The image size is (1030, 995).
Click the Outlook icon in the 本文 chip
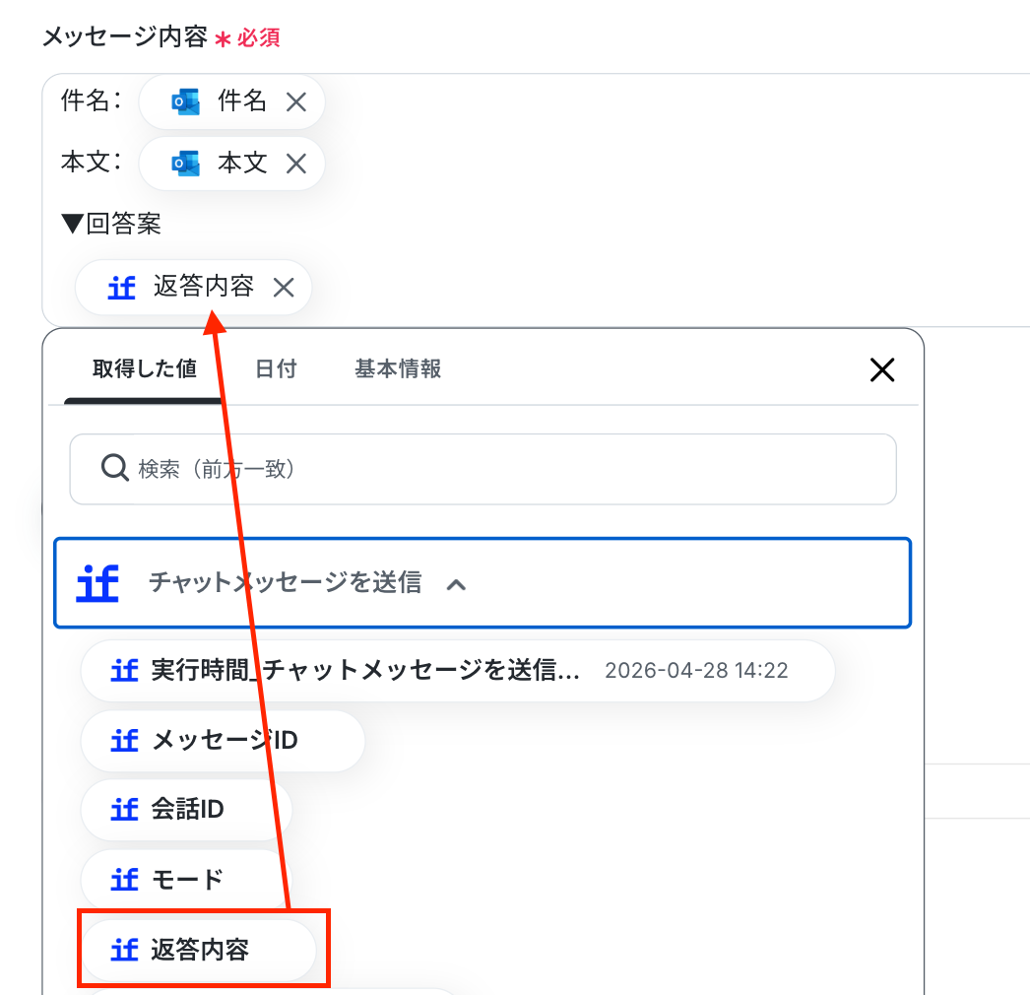pos(184,164)
